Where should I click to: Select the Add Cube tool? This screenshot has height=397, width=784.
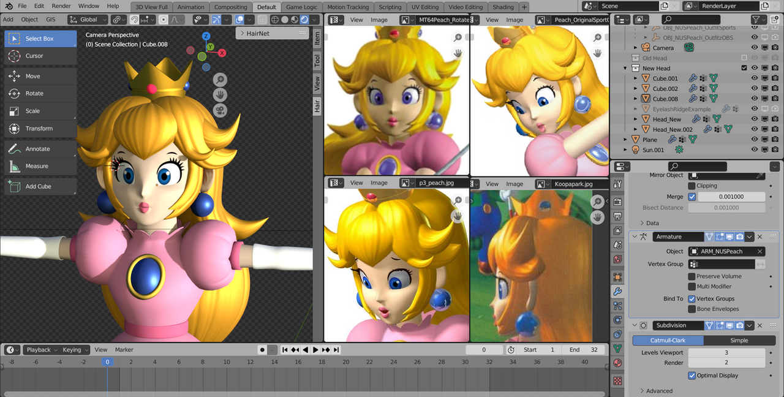pyautogui.click(x=40, y=186)
